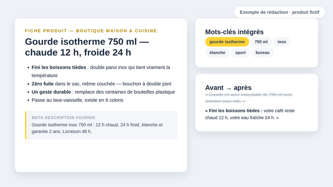Click the 'sport' keyword tag
This screenshot has width=333, height=187.
240,53
